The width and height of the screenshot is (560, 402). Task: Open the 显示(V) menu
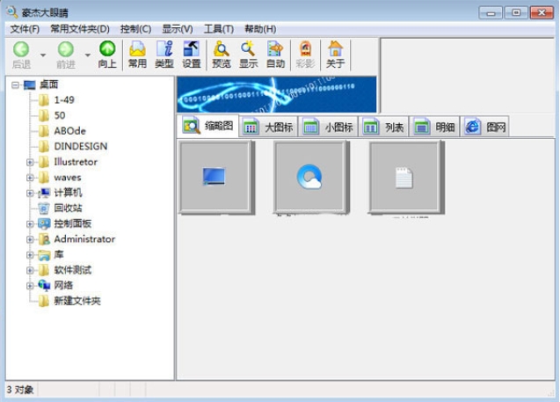(x=178, y=29)
